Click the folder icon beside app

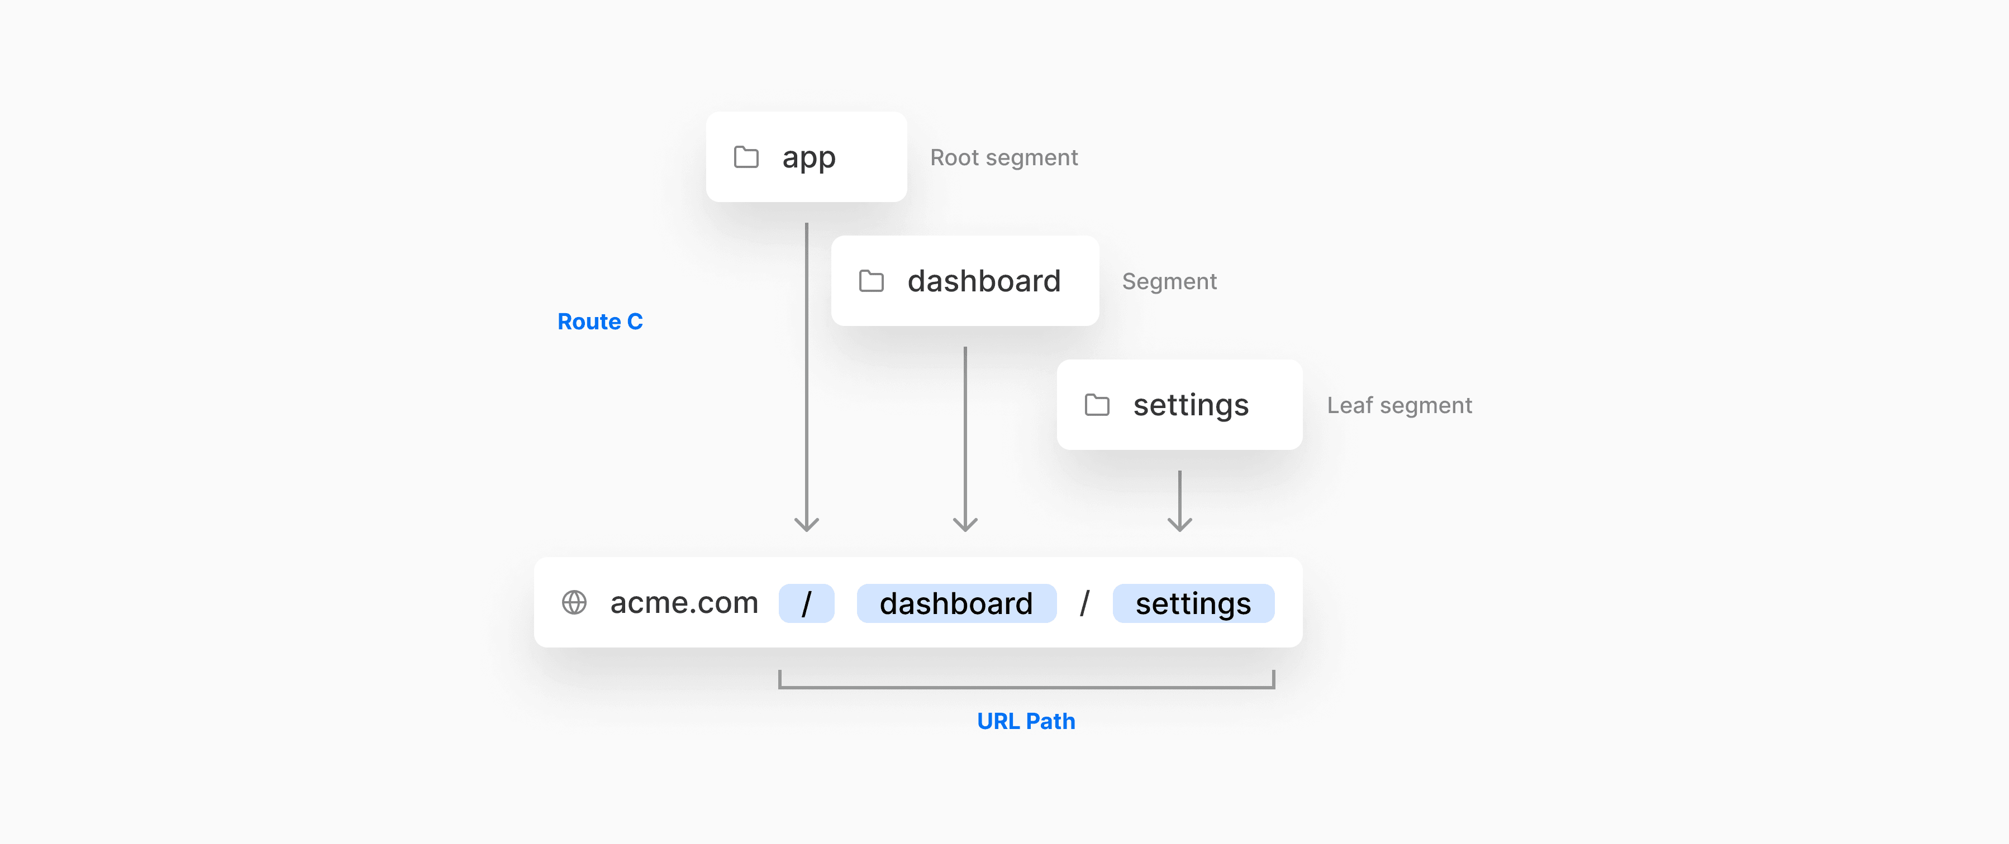[x=746, y=157]
